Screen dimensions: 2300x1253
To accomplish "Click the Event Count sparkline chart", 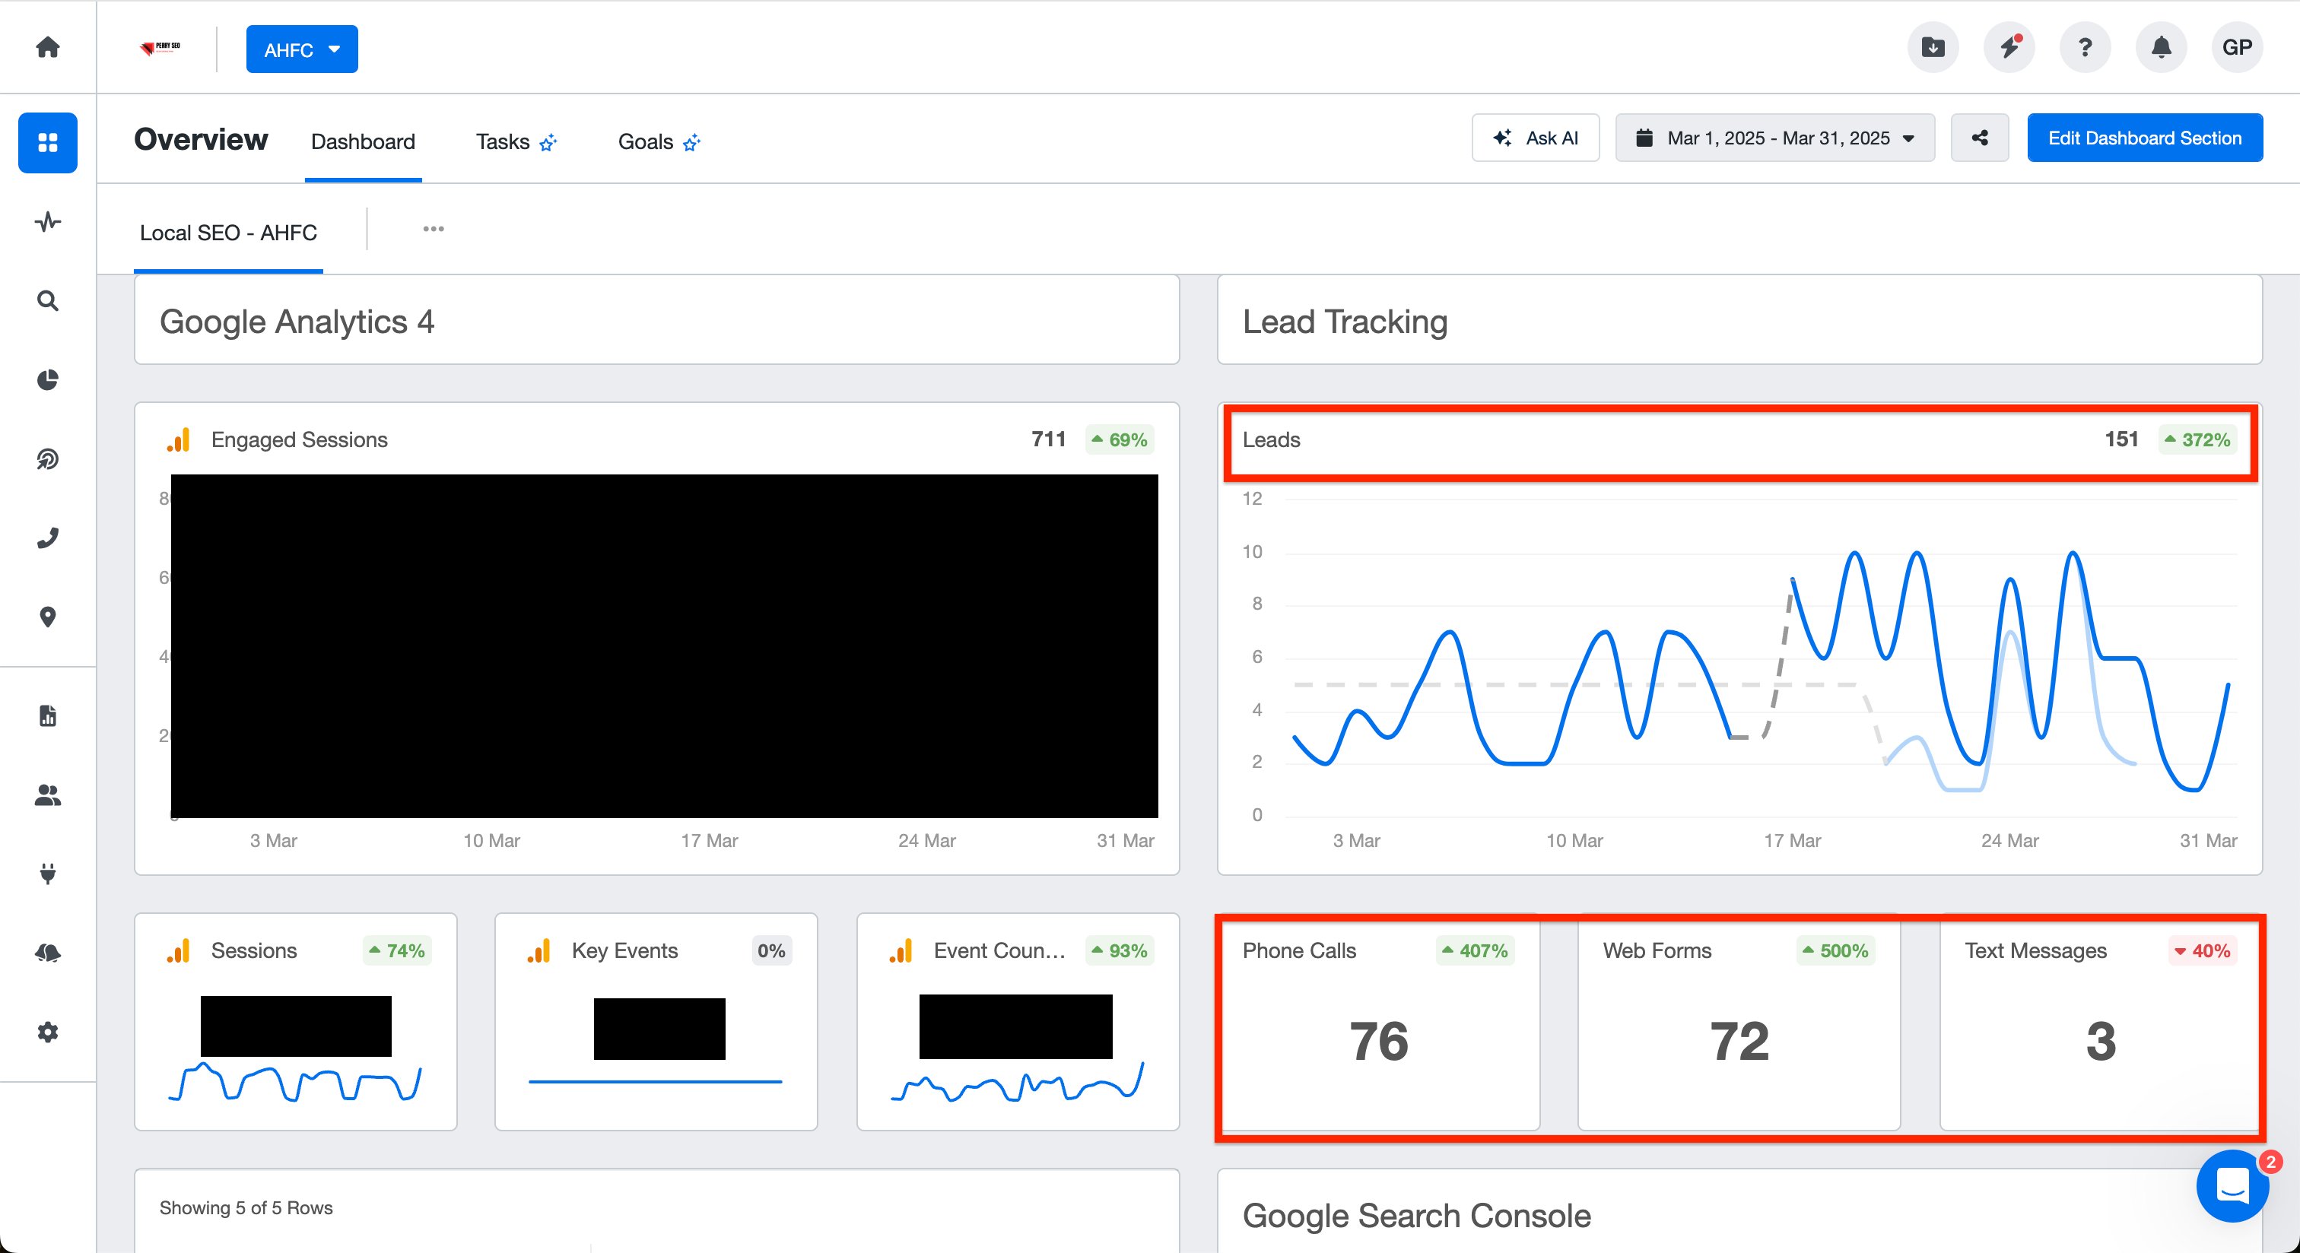I will point(1017,1082).
